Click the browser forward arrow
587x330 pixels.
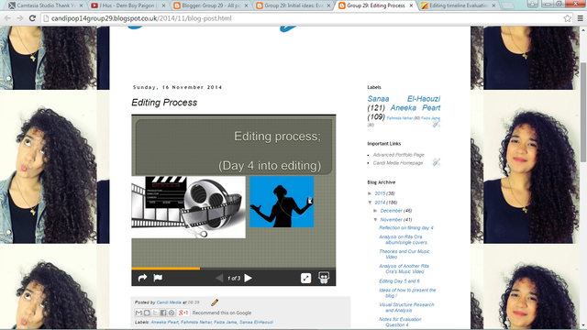pyautogui.click(x=20, y=18)
